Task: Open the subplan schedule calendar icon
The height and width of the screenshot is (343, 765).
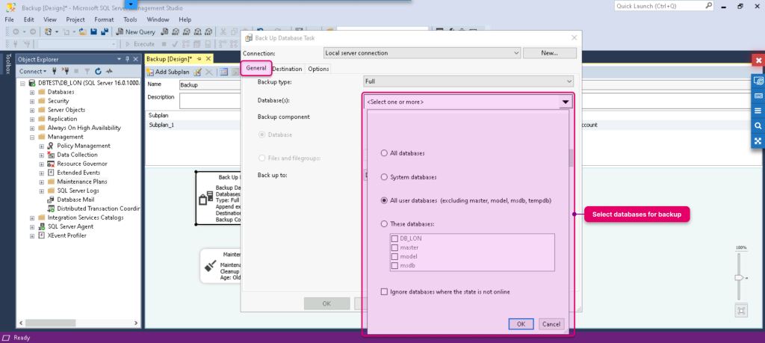Action: click(x=224, y=72)
